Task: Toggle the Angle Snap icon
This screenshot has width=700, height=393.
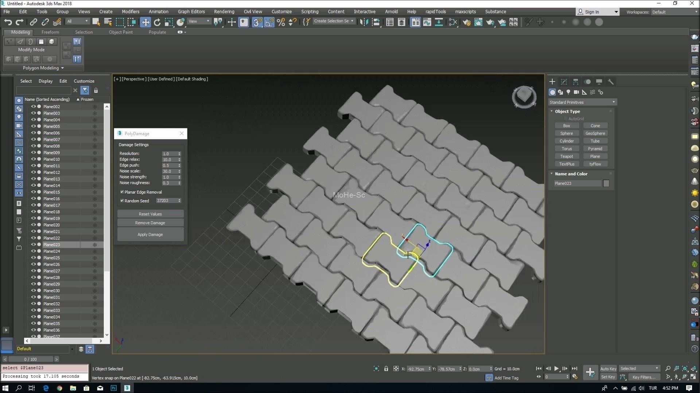Action: tap(269, 22)
